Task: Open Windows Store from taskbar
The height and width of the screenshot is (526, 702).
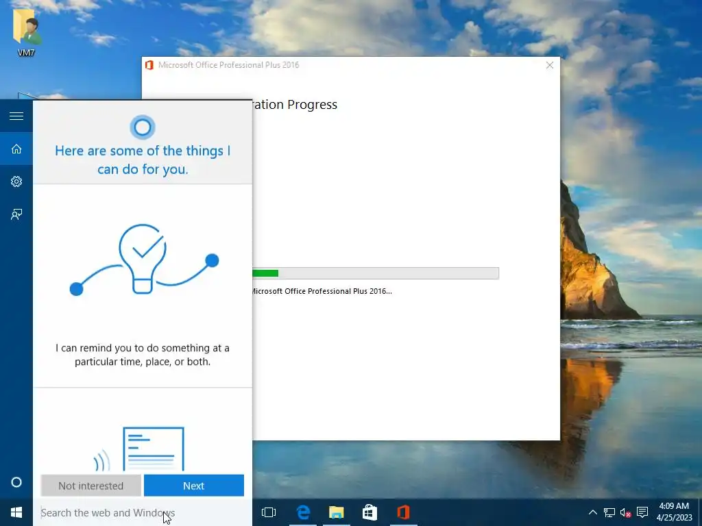Action: coord(370,512)
